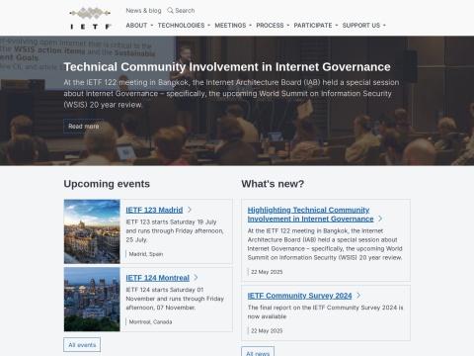Open Highlighting Technical Community Involvement article link
The height and width of the screenshot is (356, 474).
pos(310,215)
